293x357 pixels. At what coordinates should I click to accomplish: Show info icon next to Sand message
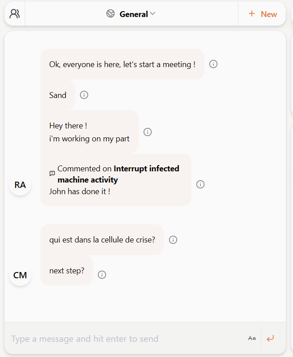(84, 95)
